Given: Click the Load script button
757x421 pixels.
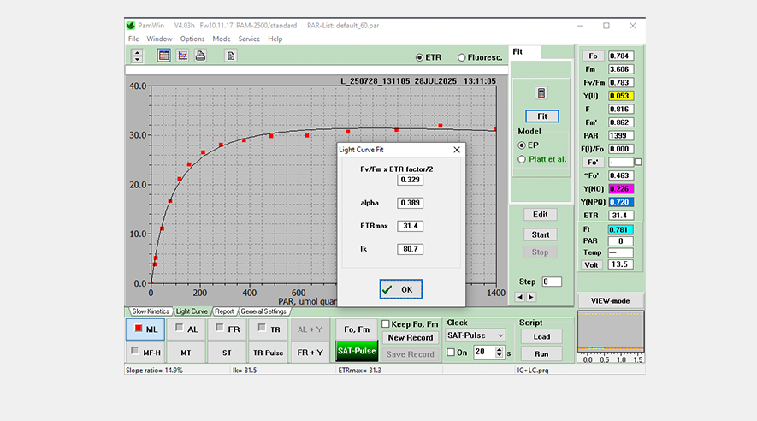Looking at the screenshot, I should pyautogui.click(x=541, y=336).
